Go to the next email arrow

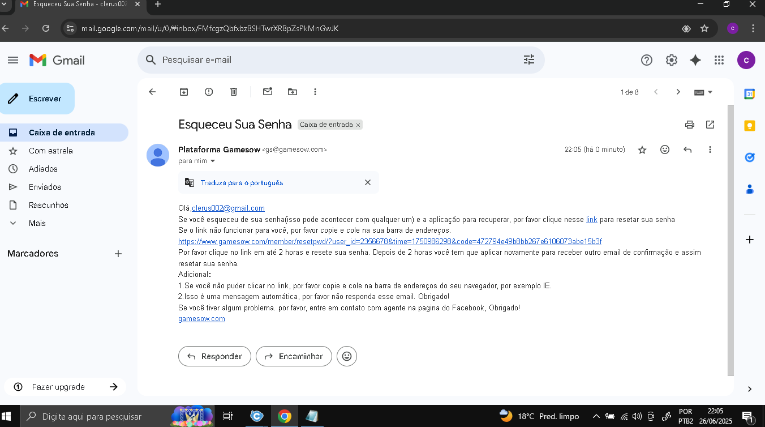(x=678, y=92)
